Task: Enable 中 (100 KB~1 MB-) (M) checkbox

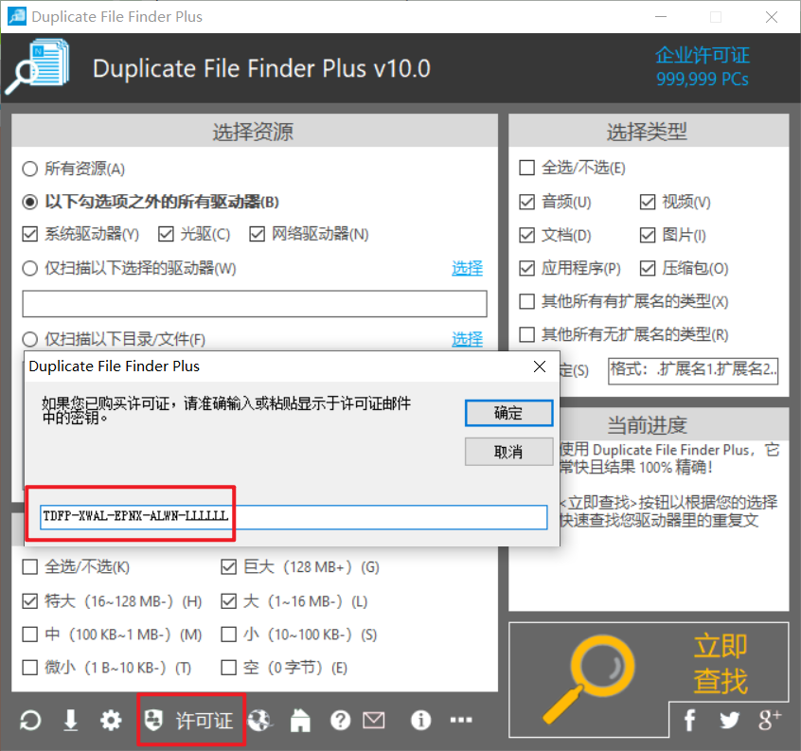Action: click(30, 635)
